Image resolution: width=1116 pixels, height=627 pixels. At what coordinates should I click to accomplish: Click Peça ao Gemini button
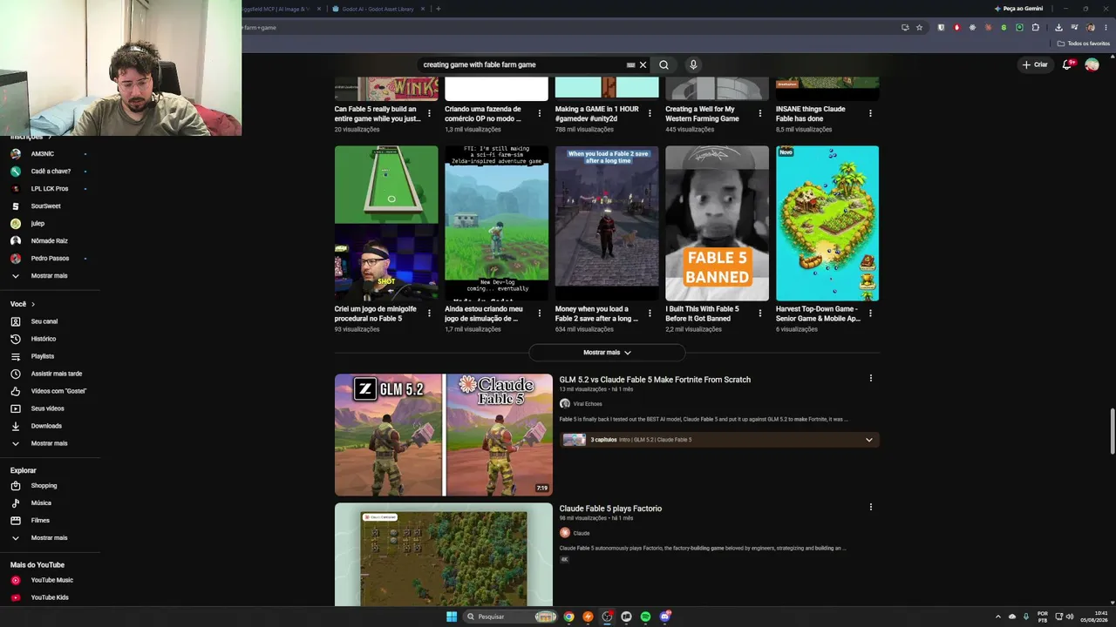pyautogui.click(x=1018, y=9)
